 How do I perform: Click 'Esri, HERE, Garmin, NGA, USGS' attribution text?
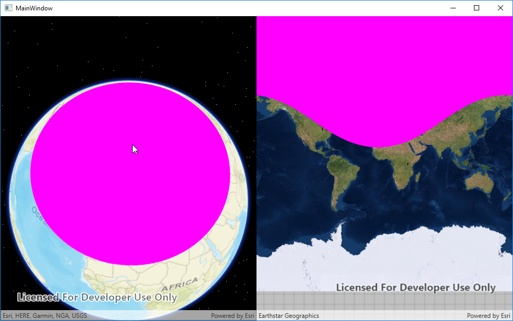coord(45,316)
